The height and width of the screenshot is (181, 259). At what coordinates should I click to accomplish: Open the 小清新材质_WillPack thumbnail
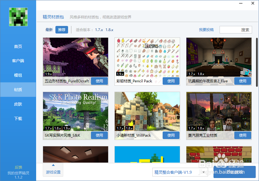[x=147, y=111]
